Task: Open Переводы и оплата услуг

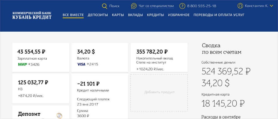Action: coord(219,15)
